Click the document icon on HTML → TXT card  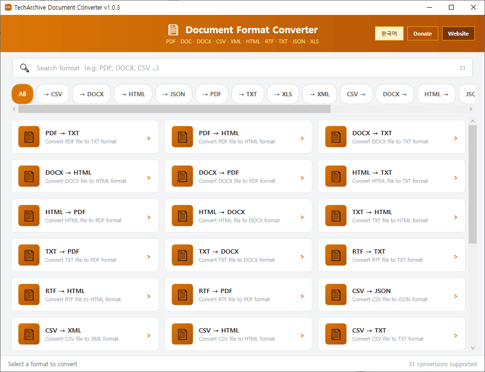[336, 177]
